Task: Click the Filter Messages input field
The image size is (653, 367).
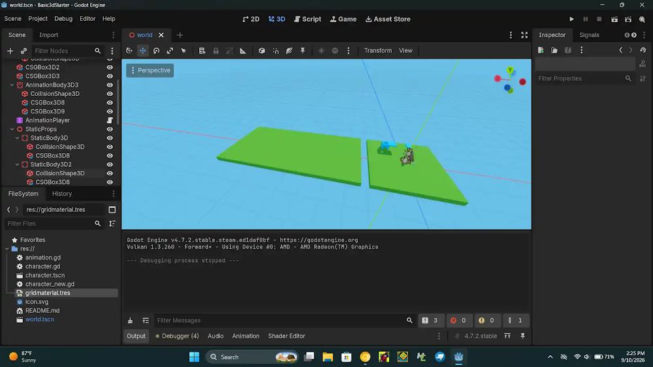Action: 280,321
